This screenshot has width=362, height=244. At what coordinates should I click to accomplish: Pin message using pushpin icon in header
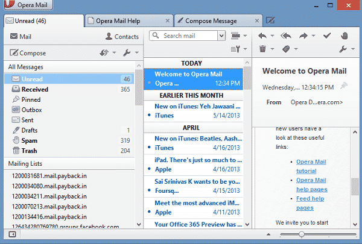pos(344,86)
